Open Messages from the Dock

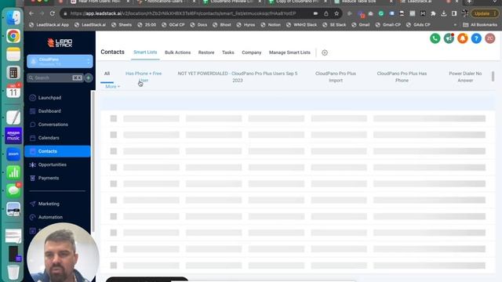13,190
